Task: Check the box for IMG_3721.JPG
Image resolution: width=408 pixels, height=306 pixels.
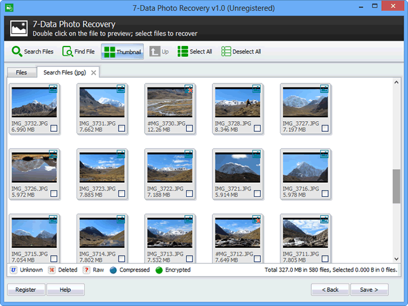Action: (257, 194)
